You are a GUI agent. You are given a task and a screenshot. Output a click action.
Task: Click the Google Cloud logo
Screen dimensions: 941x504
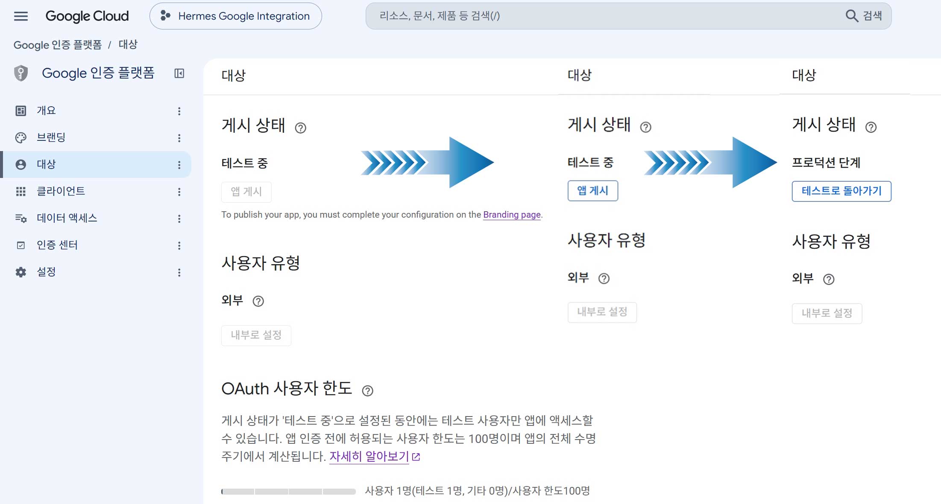pyautogui.click(x=87, y=16)
